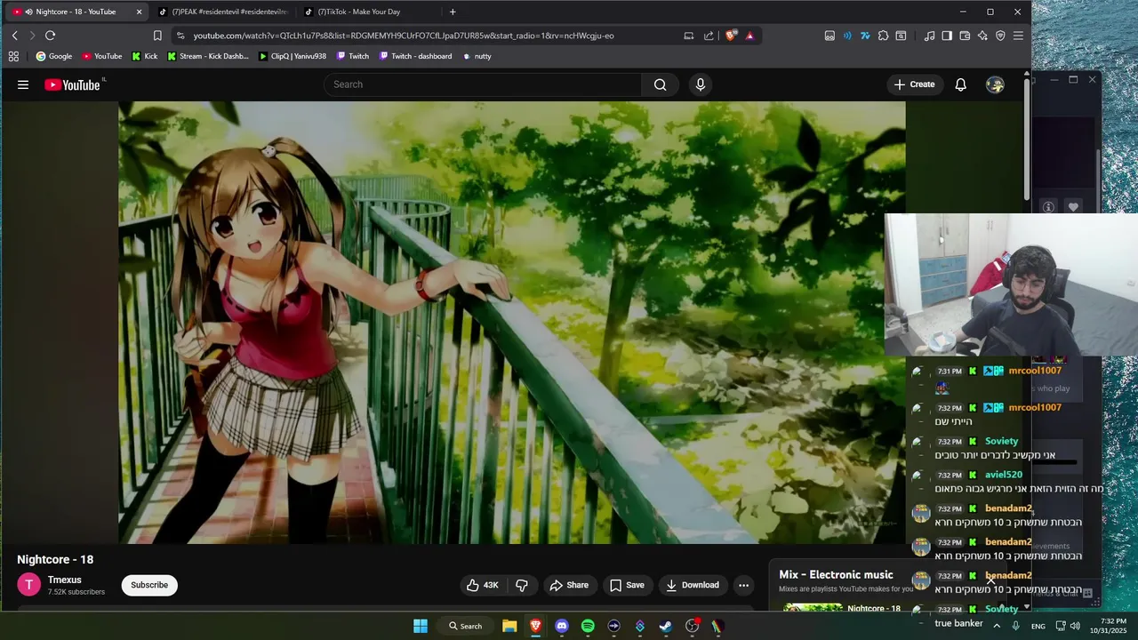Click the taskbar Search box

tap(465, 626)
